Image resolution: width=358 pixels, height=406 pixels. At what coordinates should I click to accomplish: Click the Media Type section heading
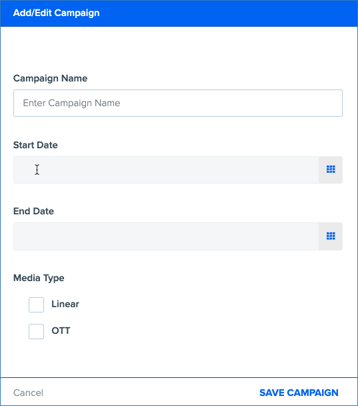[x=39, y=278]
